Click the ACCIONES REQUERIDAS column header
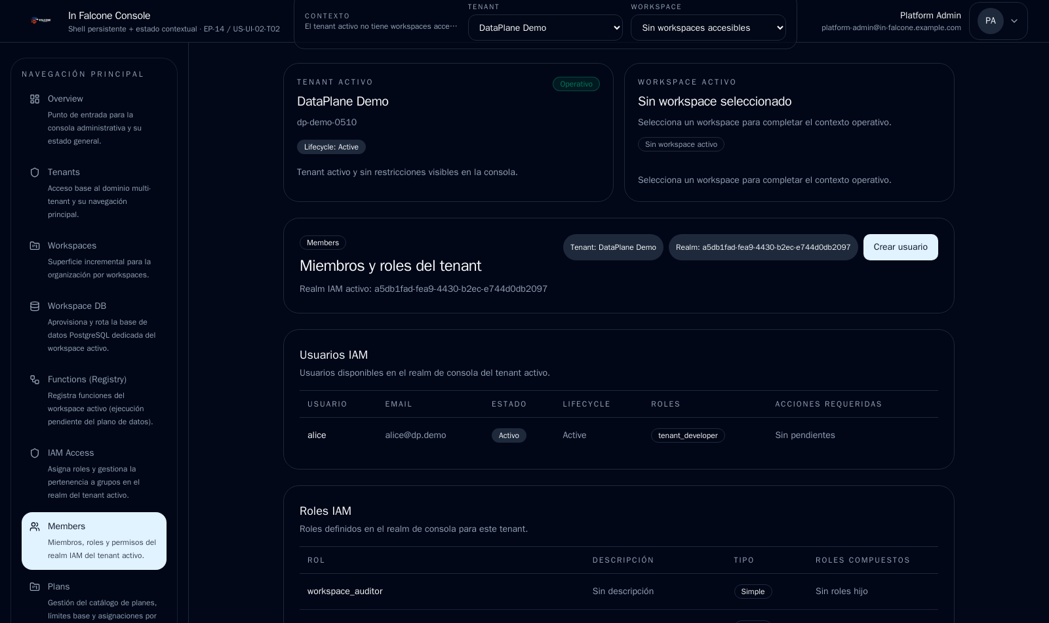Viewport: 1049px width, 623px height. (x=829, y=404)
